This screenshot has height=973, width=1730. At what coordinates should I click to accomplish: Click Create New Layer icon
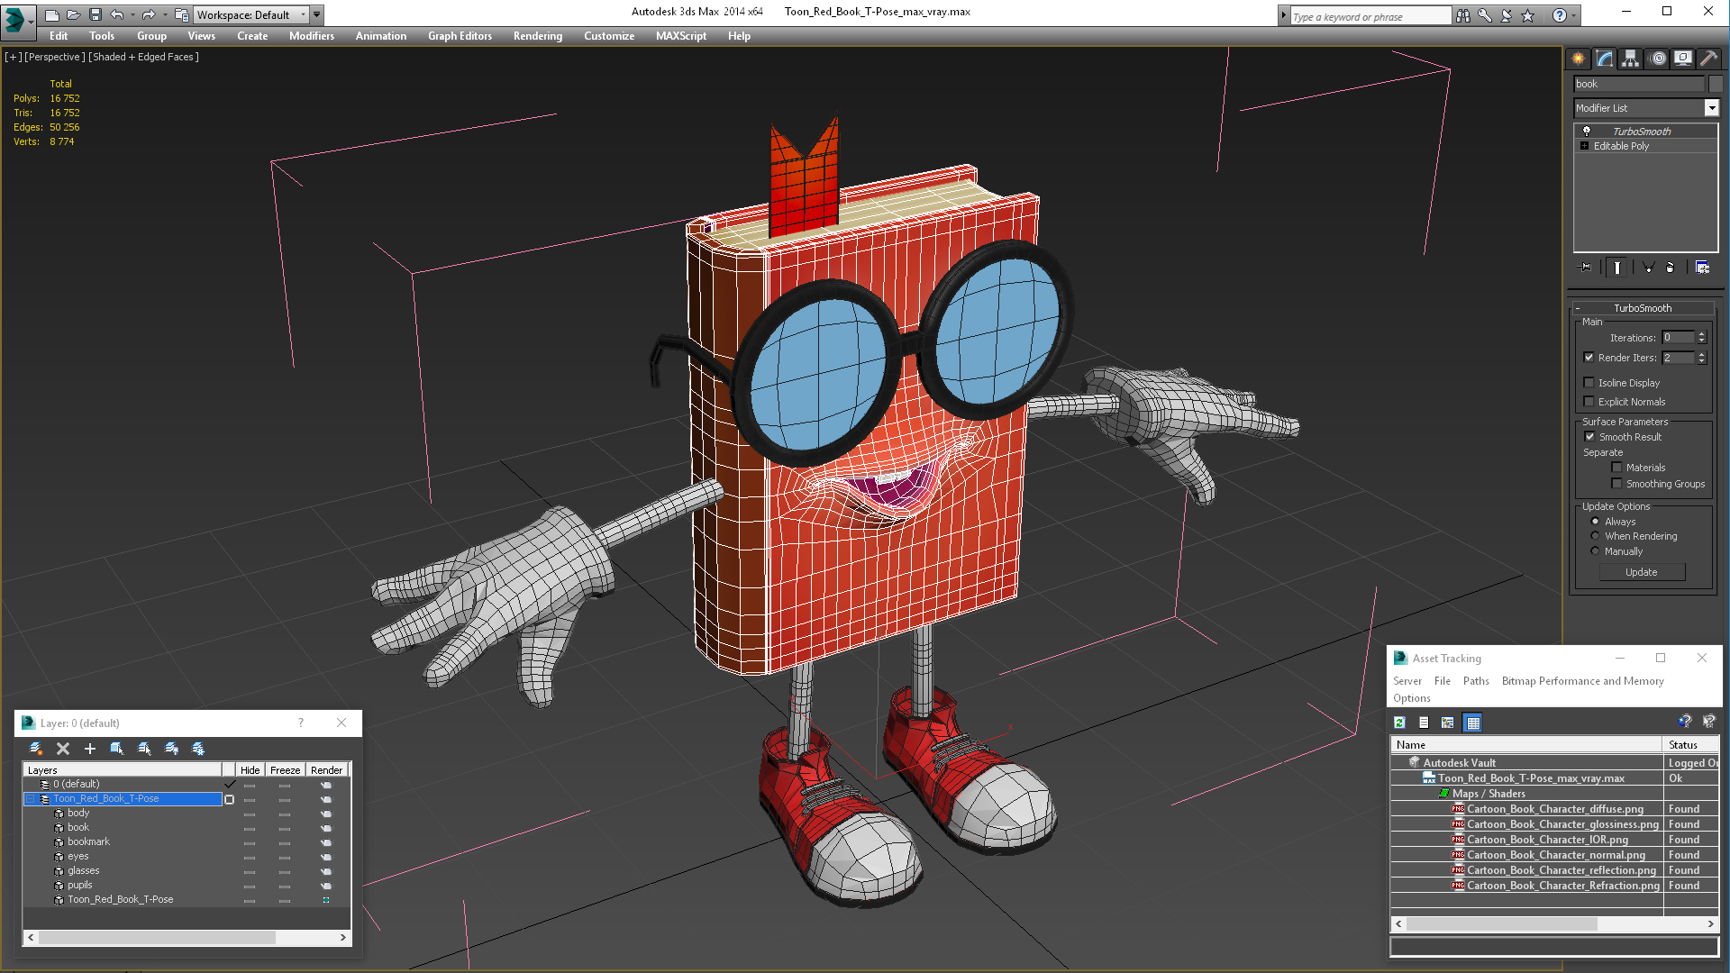click(36, 749)
